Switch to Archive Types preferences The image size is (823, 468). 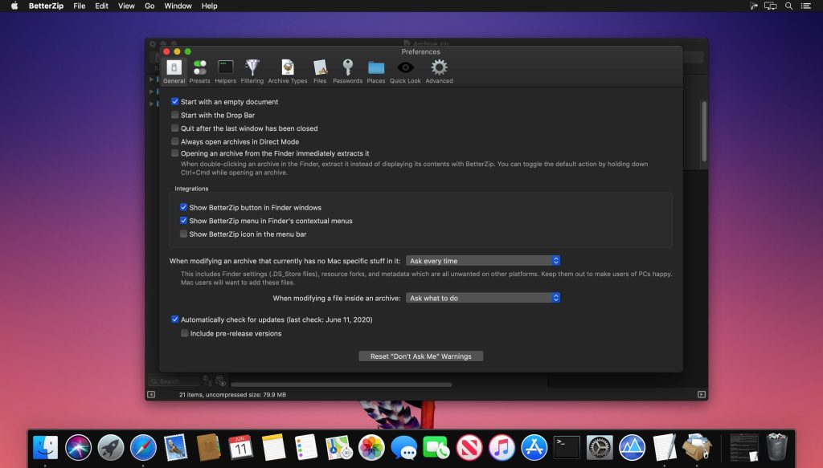point(288,70)
